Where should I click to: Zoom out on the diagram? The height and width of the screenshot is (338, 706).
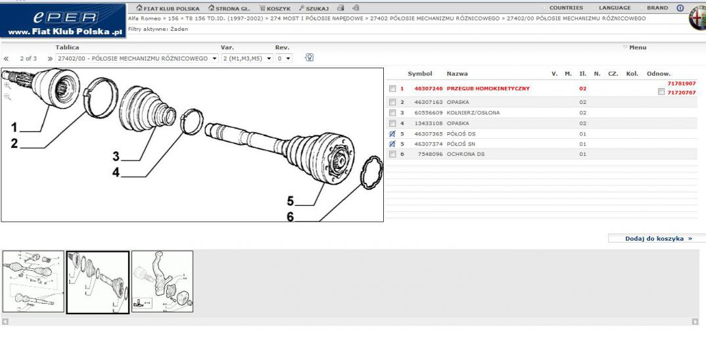tap(7, 97)
